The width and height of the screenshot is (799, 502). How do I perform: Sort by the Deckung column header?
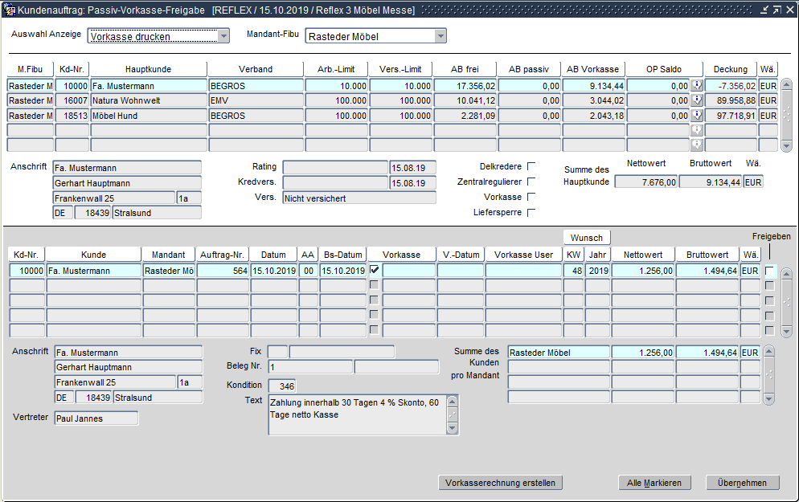tap(731, 69)
